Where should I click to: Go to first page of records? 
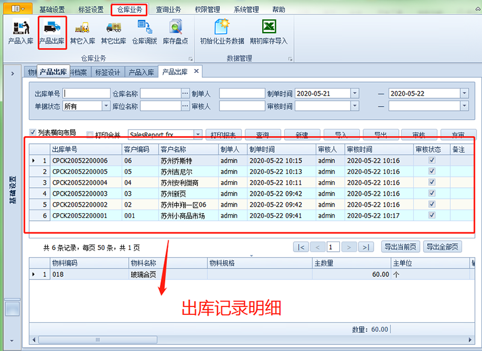[x=301, y=247]
